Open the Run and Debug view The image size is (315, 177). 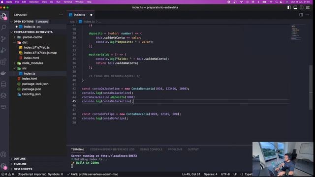pyautogui.click(x=3, y=50)
